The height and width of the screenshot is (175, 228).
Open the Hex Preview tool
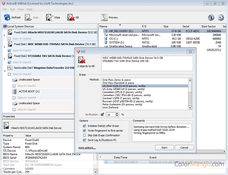click(104, 18)
